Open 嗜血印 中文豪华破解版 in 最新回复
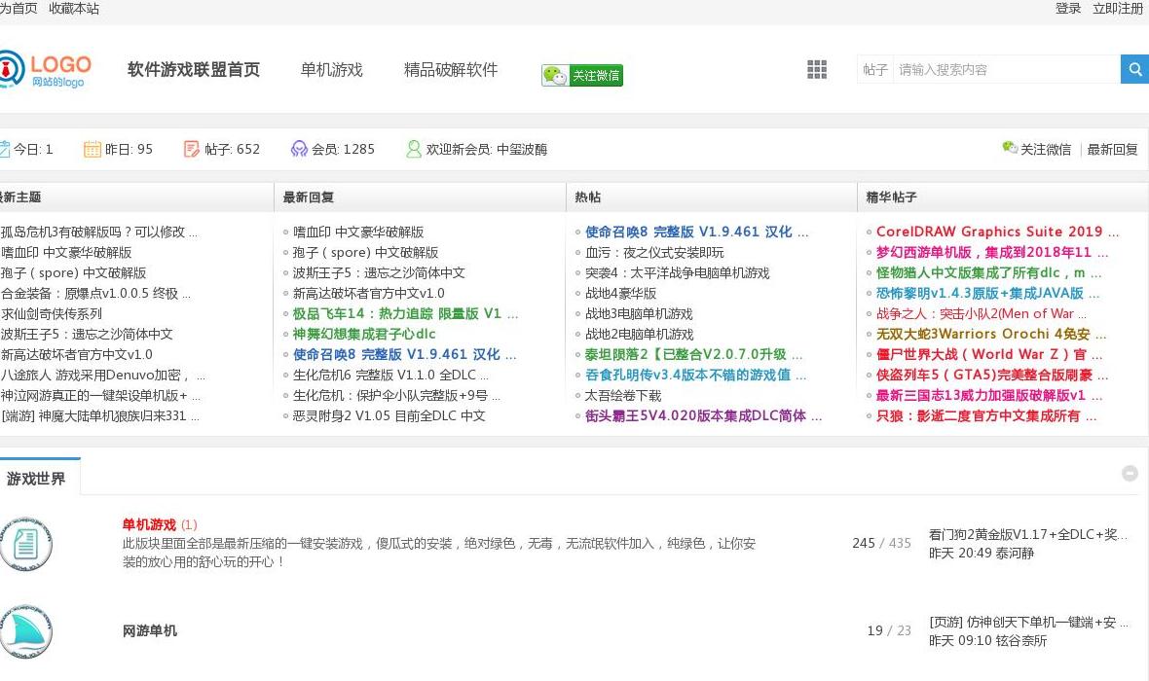Image resolution: width=1149 pixels, height=681 pixels. (358, 233)
